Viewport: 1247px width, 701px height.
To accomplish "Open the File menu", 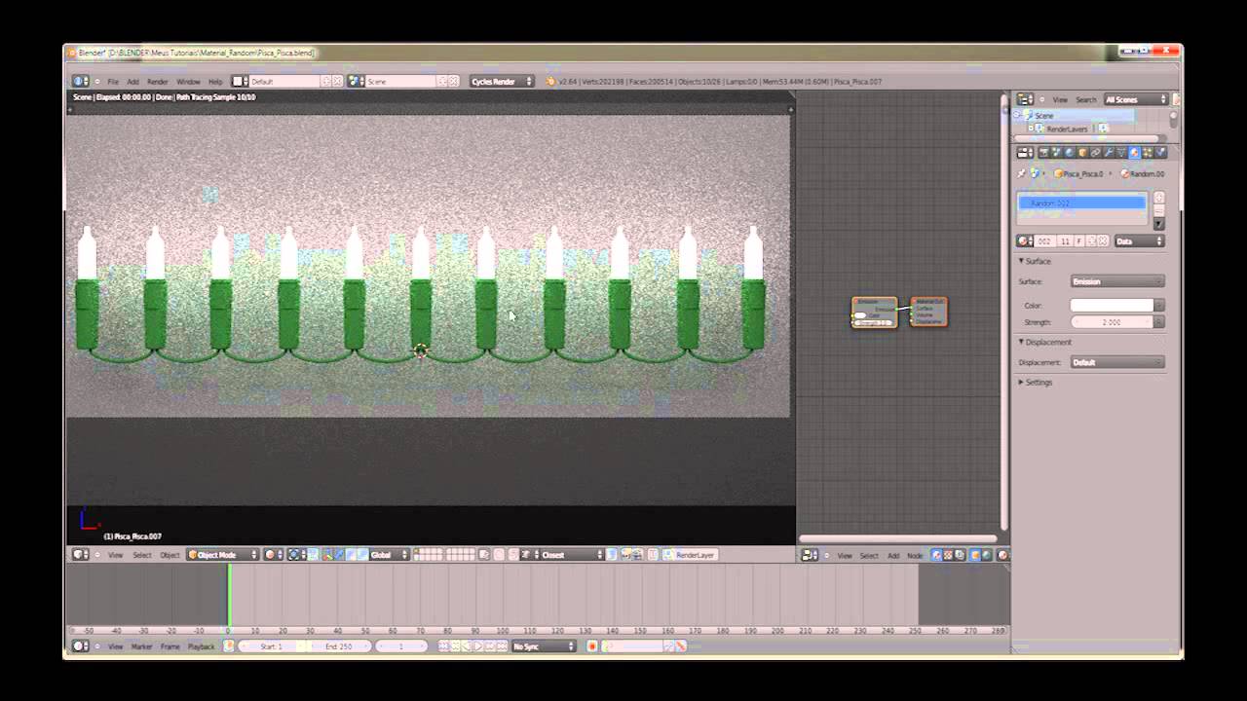I will pyautogui.click(x=113, y=82).
